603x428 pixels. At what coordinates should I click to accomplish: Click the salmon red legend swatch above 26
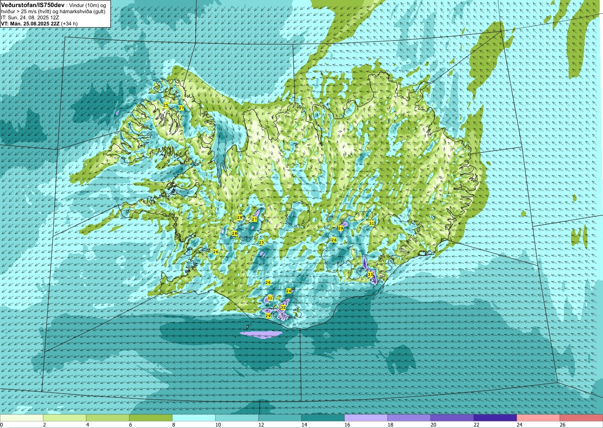pyautogui.click(x=581, y=418)
